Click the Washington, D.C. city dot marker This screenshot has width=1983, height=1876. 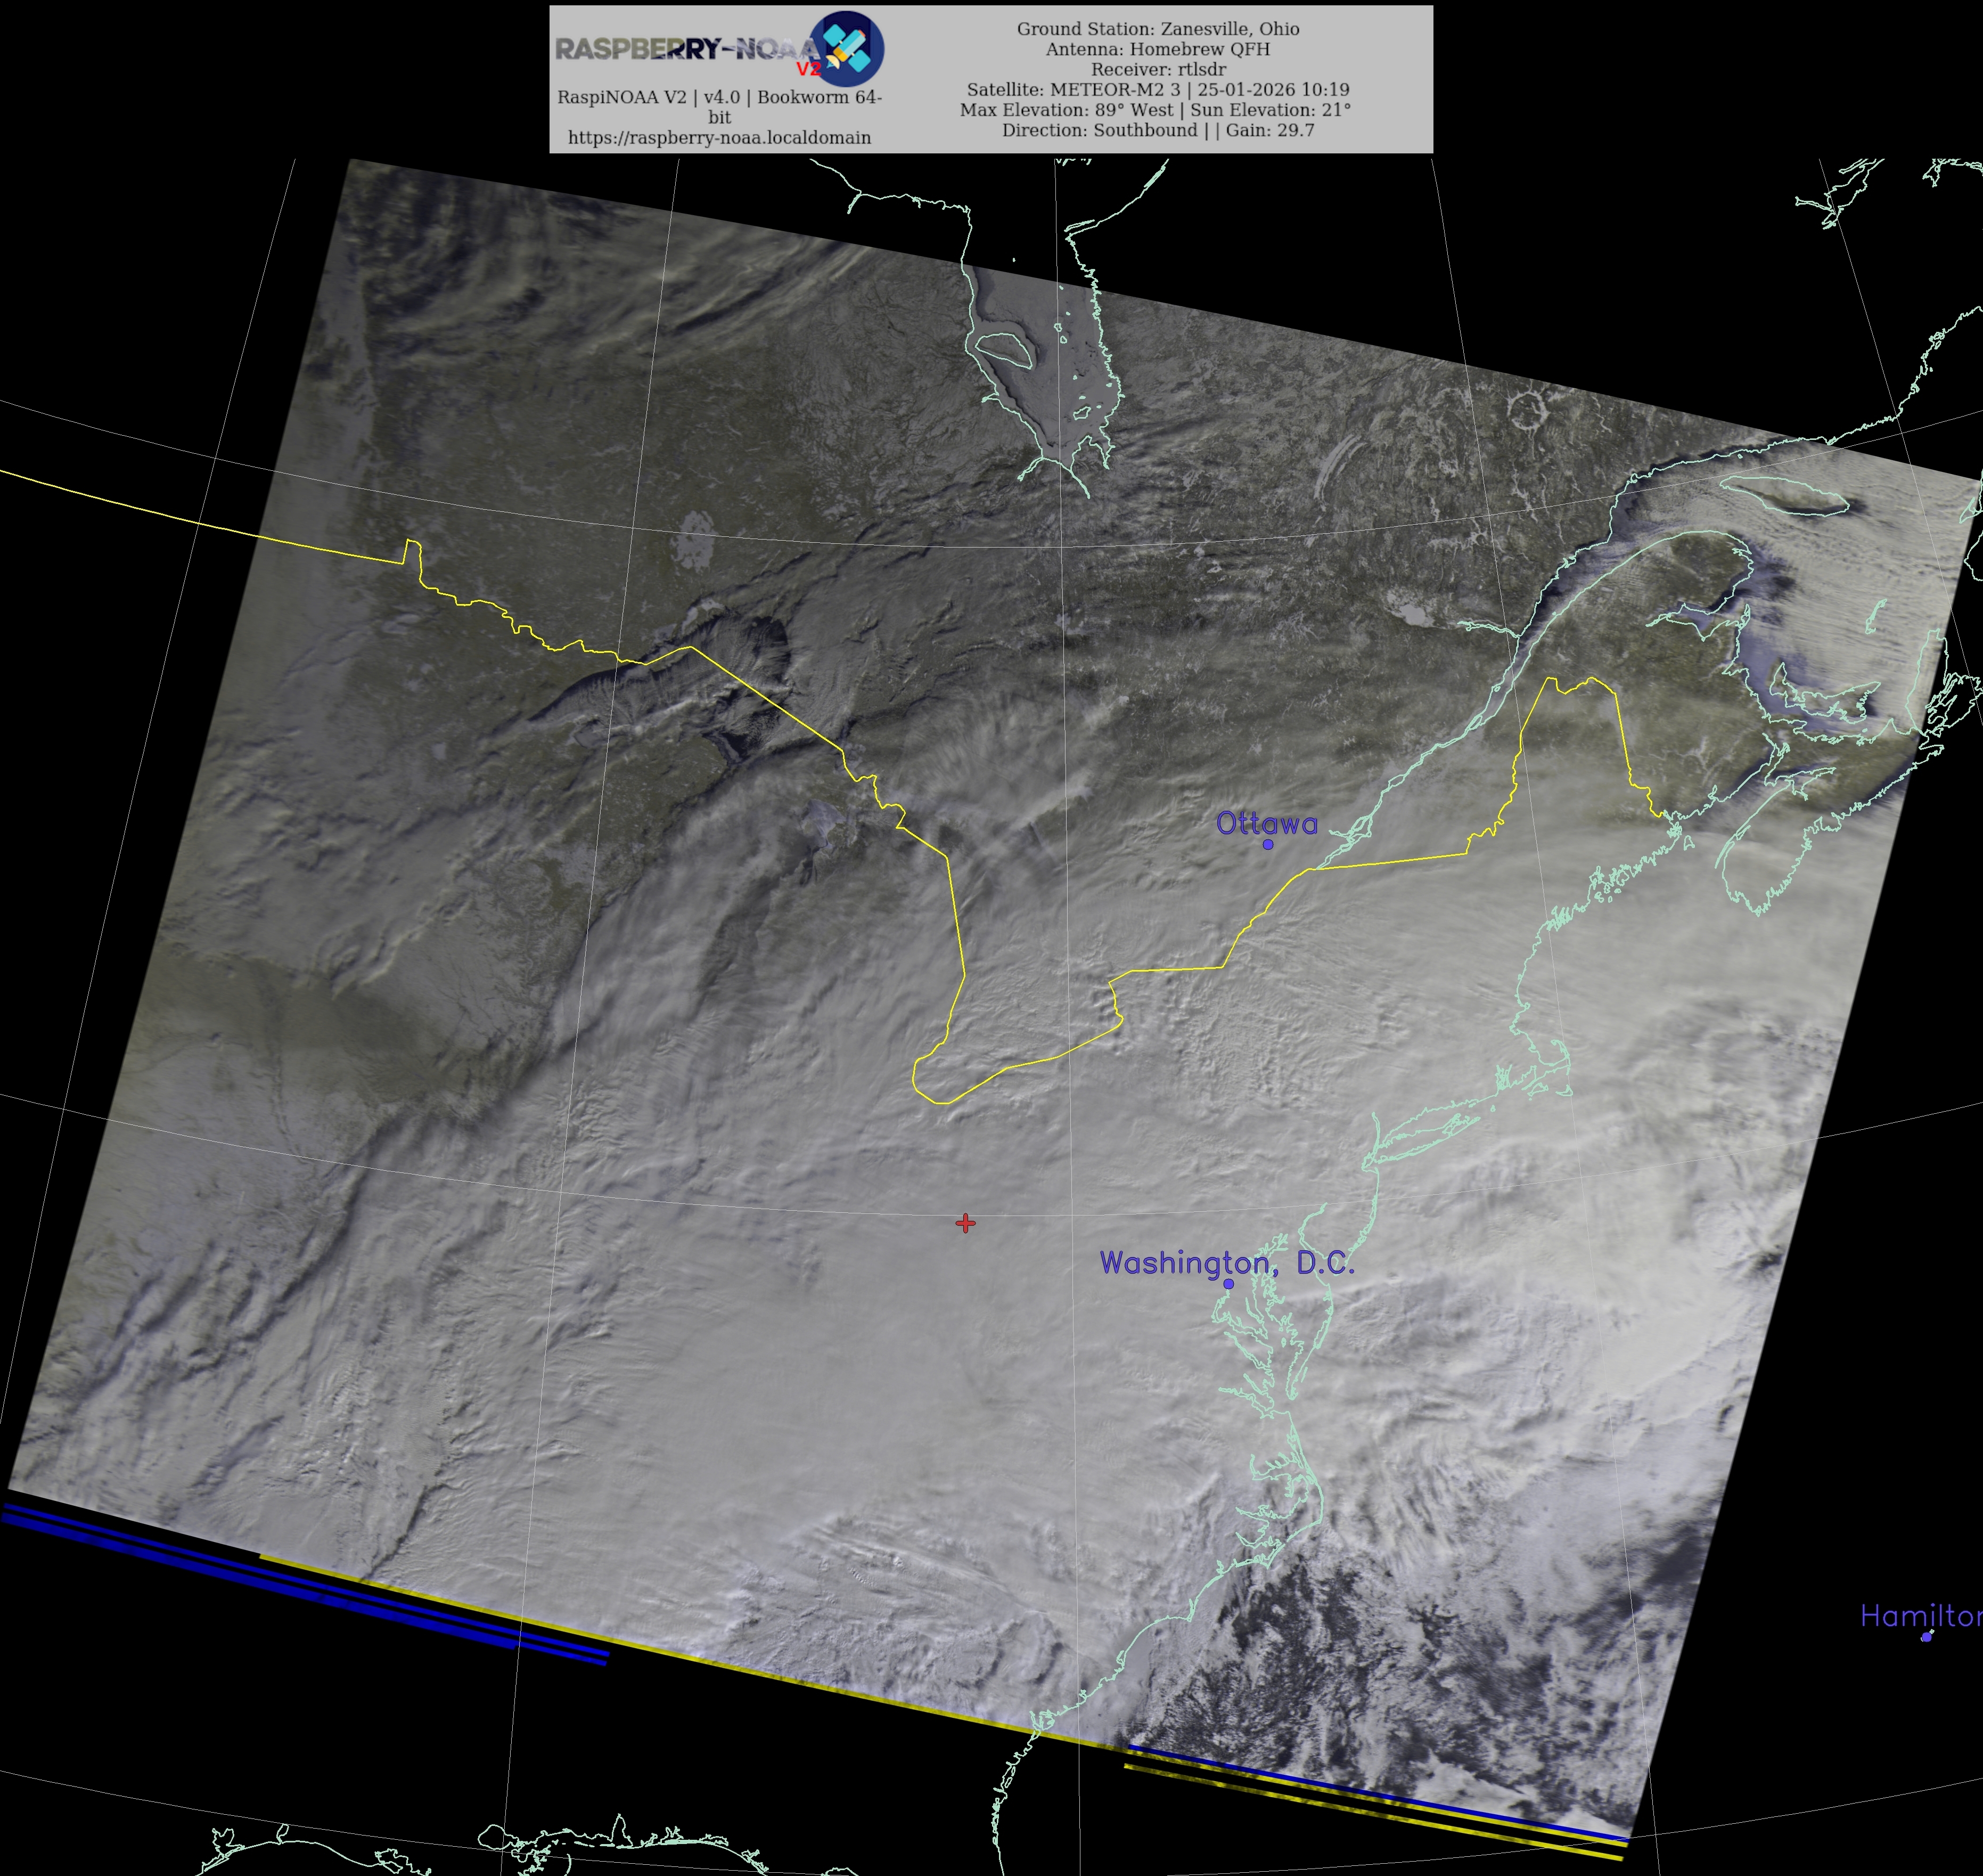coord(1228,1284)
